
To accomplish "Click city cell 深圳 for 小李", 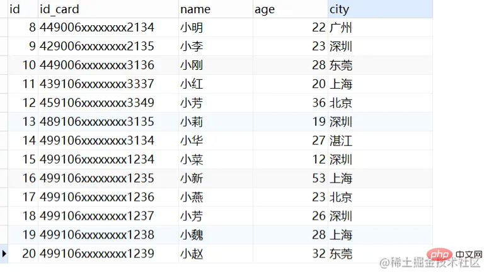I will 380,47.
